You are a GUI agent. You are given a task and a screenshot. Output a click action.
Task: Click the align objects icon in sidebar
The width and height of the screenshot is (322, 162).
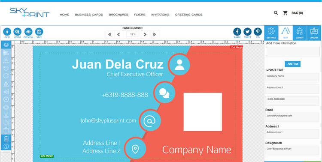pos(6,53)
